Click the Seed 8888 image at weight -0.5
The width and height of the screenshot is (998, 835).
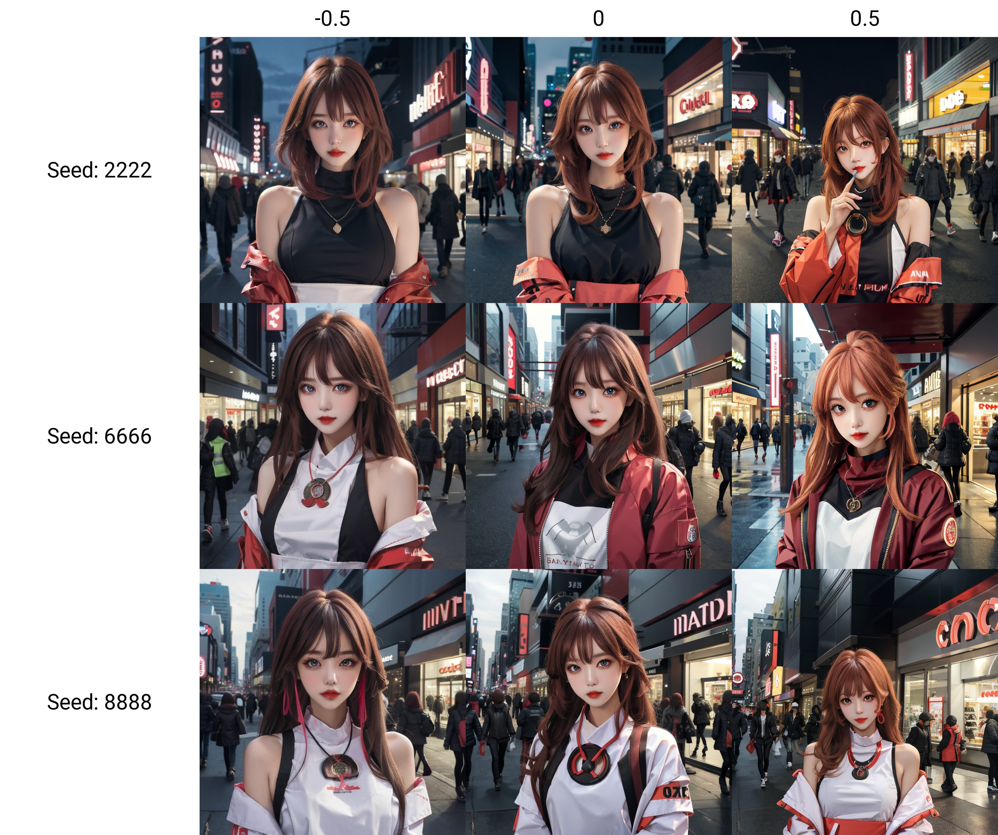[332, 702]
